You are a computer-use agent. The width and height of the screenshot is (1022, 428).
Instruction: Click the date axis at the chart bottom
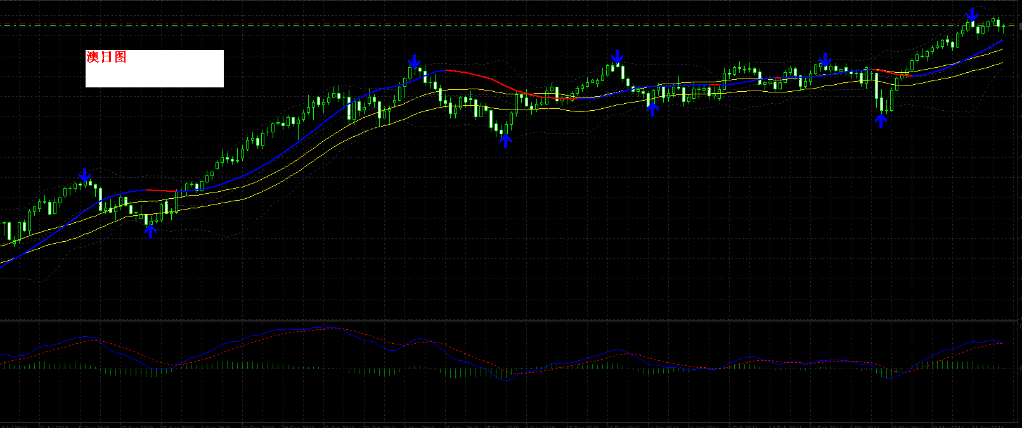(507, 425)
